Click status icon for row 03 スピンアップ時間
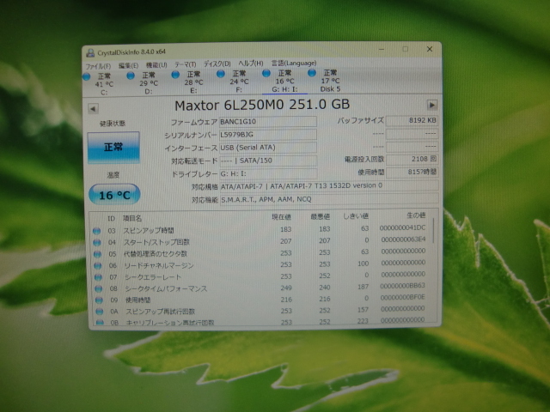Screen dimensions: 550x412 pyautogui.click(x=96, y=231)
